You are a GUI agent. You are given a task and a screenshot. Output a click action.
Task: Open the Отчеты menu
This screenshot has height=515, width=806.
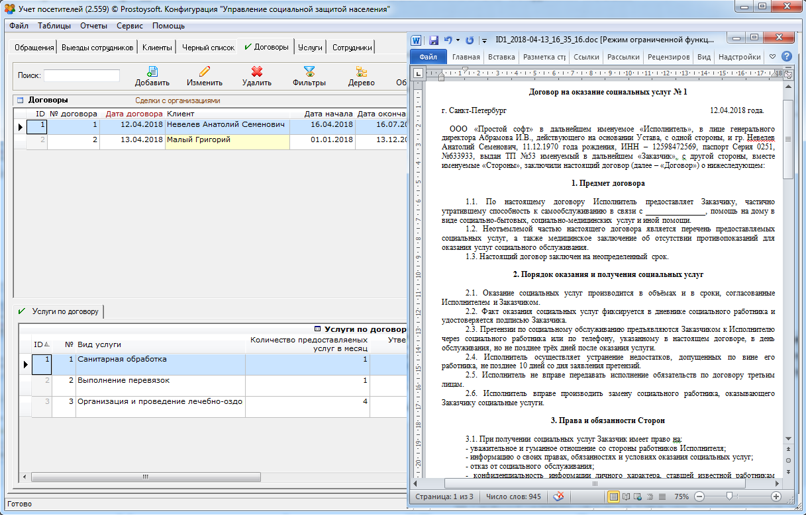tap(93, 26)
